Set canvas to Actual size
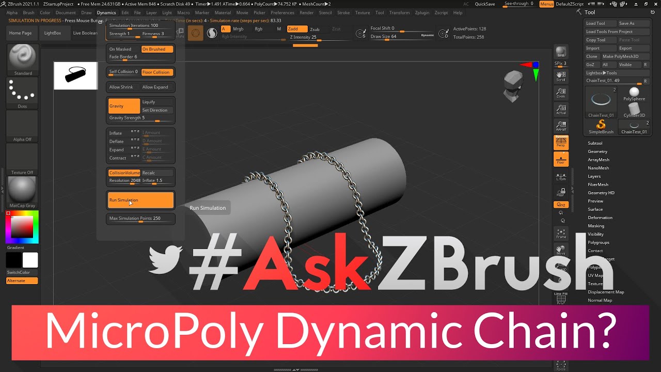This screenshot has width=661, height=372. coord(561,110)
